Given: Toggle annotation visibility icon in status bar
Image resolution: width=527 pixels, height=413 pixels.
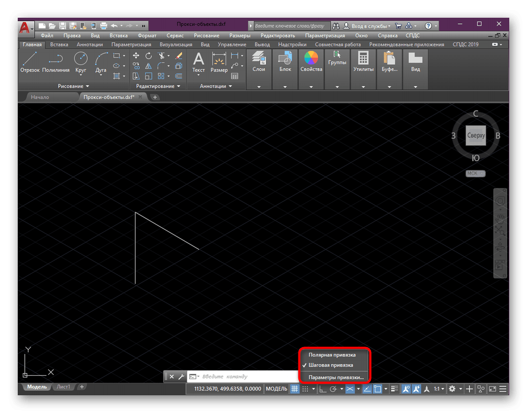Looking at the screenshot, I should pyautogui.click(x=406, y=389).
